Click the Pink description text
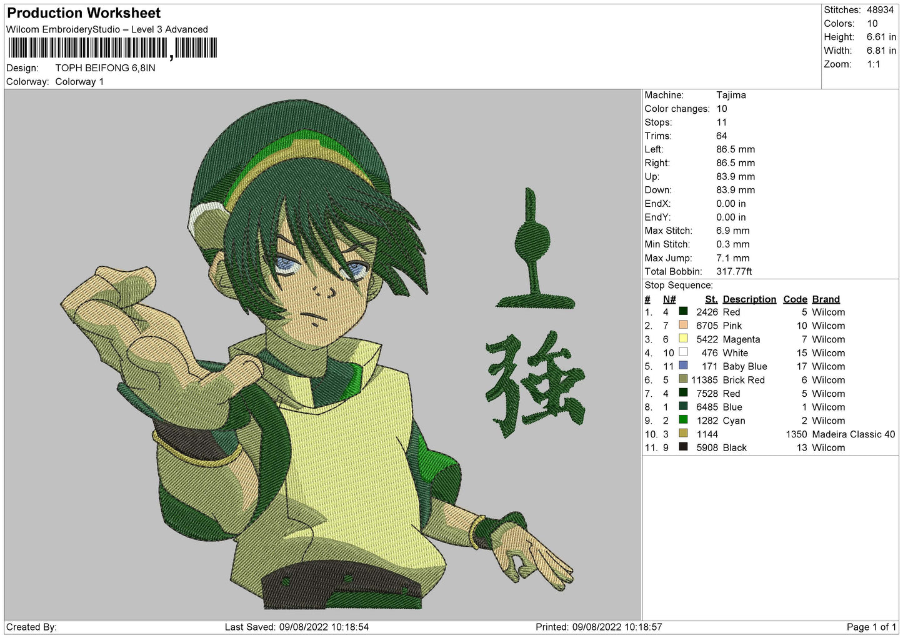This screenshot has height=638, width=903. [x=732, y=326]
